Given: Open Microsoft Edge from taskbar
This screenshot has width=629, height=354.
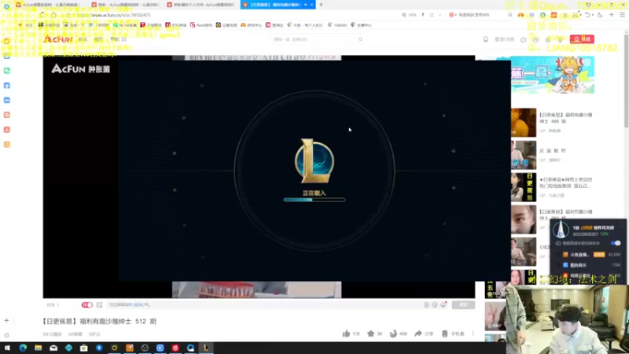Looking at the screenshot, I should coord(23,348).
